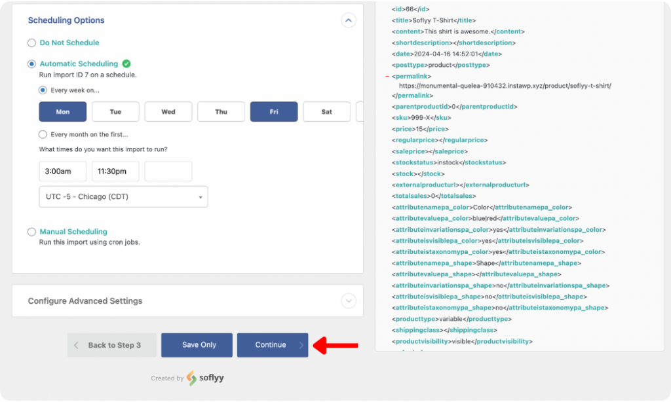Click the Save Only button
671x402 pixels.
click(x=197, y=345)
